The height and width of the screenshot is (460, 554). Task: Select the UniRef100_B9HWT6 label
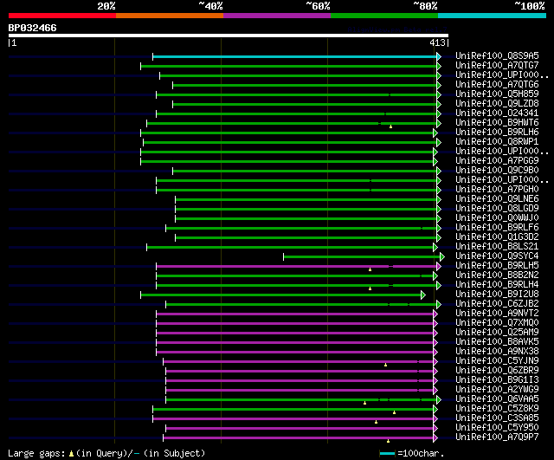(497, 123)
